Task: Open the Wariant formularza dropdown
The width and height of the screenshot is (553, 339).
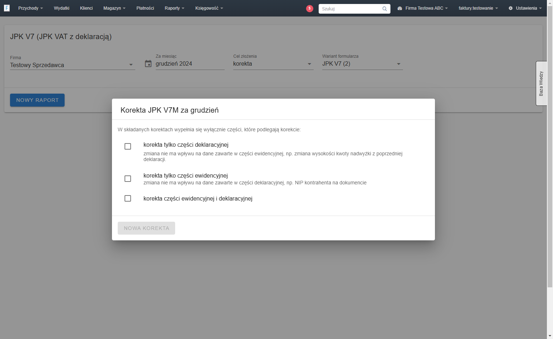Action: point(362,64)
